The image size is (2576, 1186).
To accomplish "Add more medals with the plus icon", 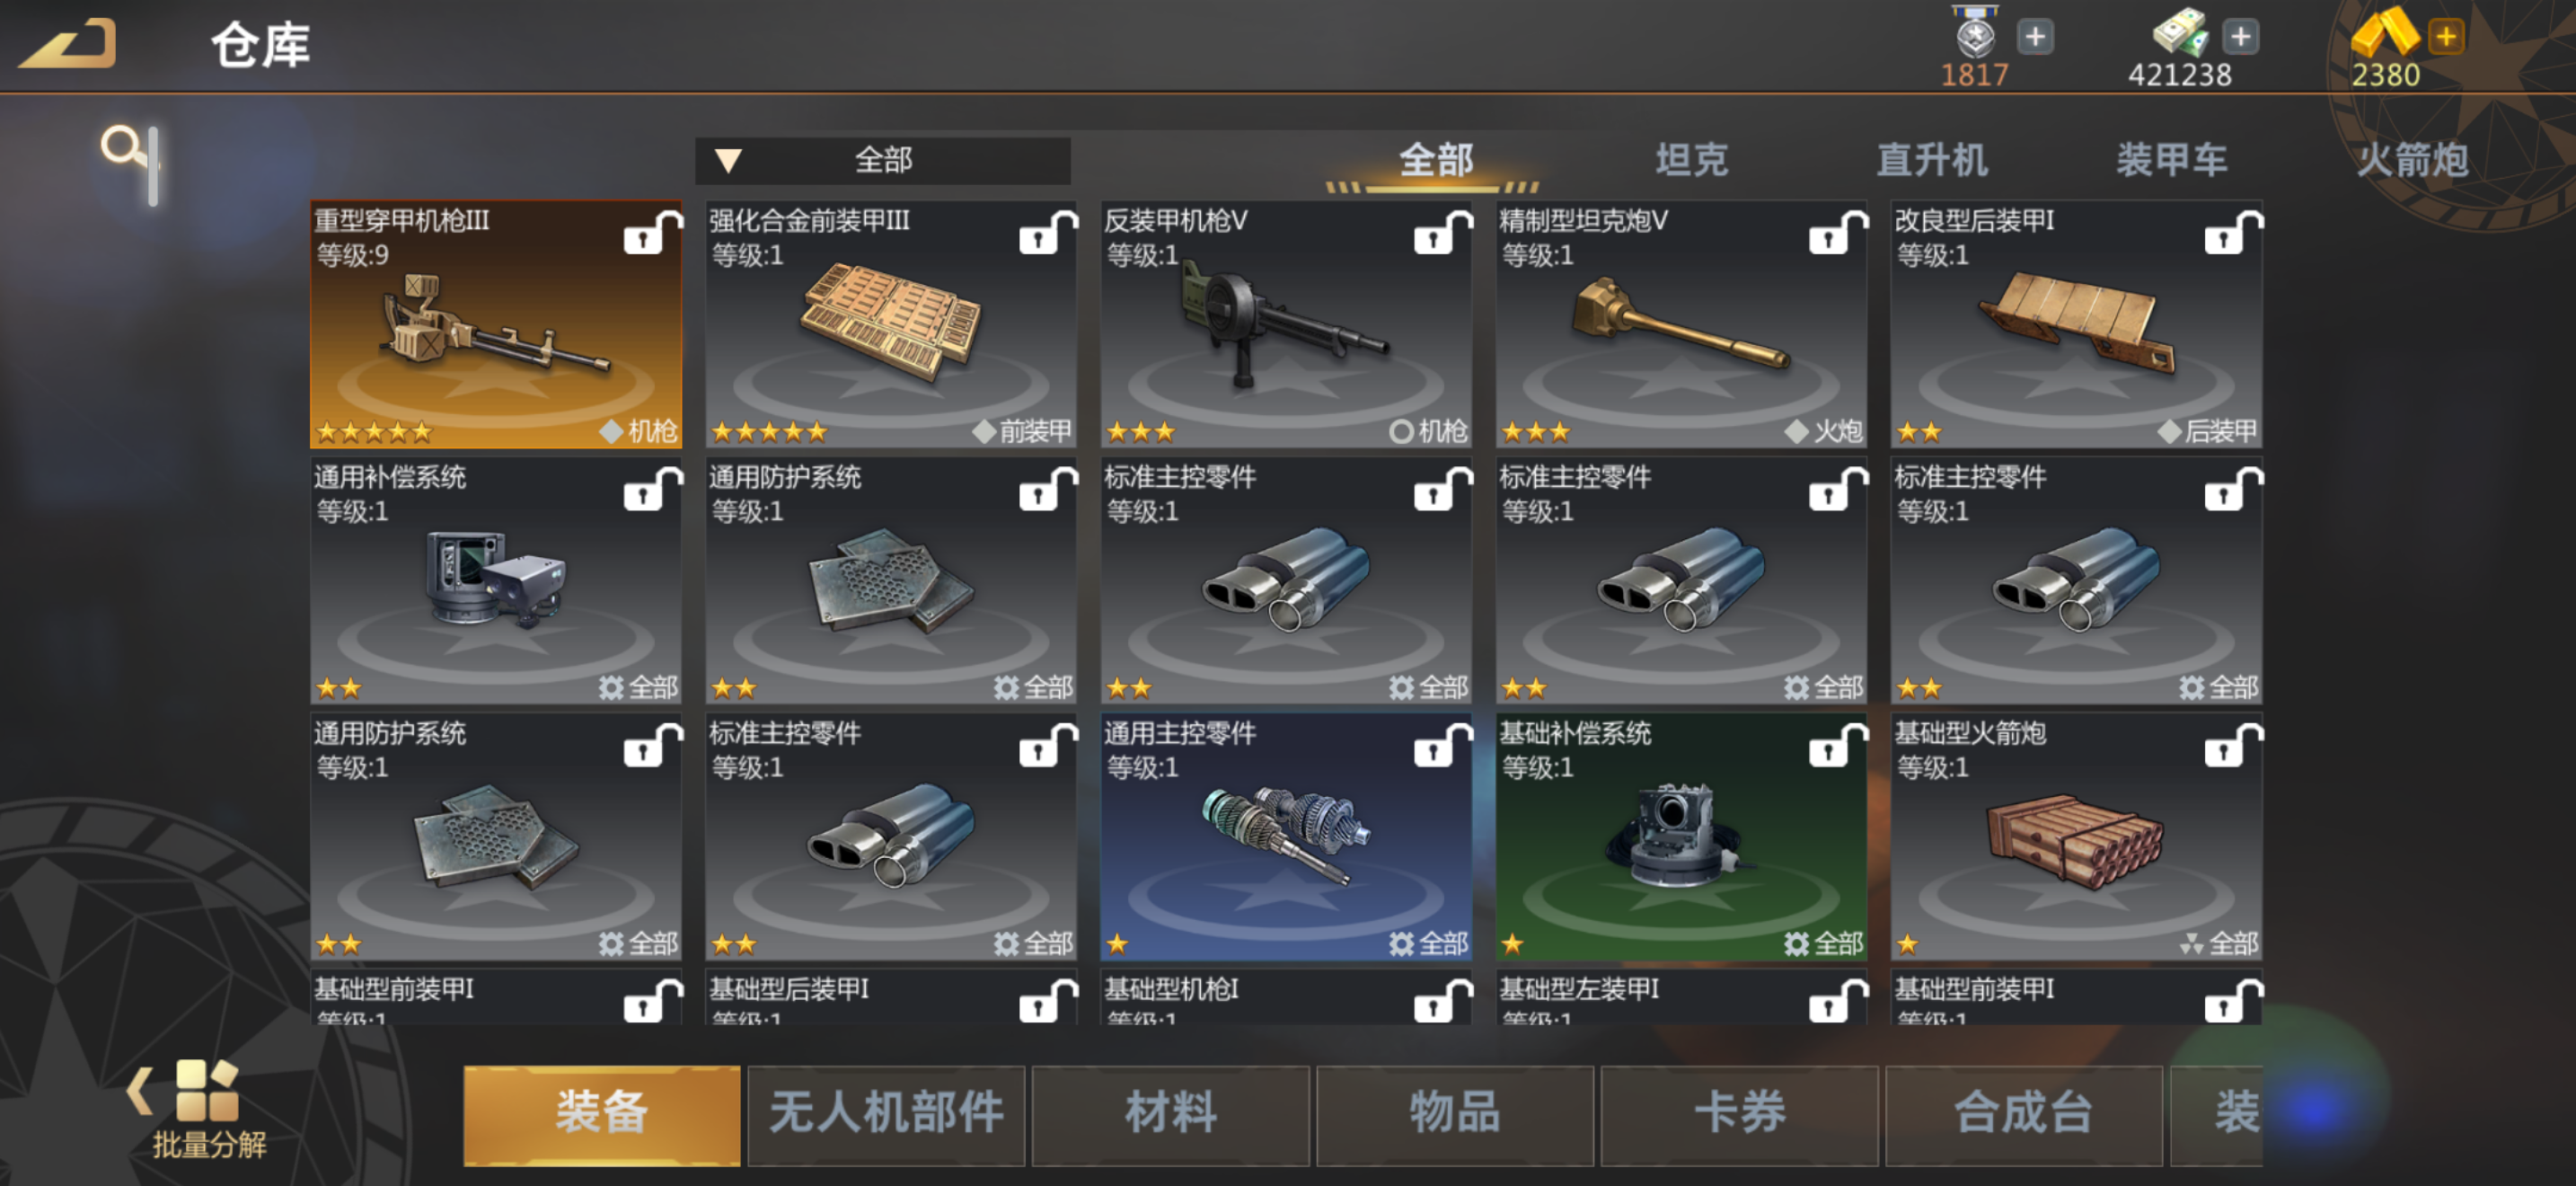I will (x=2034, y=37).
